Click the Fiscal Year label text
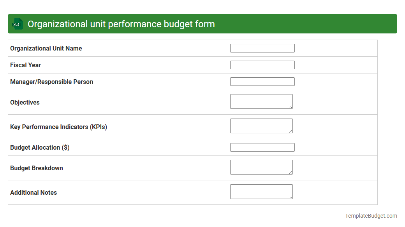Viewport: 405px width, 227px height. [25, 65]
